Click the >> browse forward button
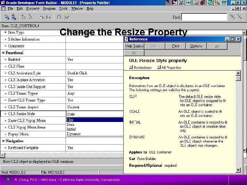 pos(134,53)
